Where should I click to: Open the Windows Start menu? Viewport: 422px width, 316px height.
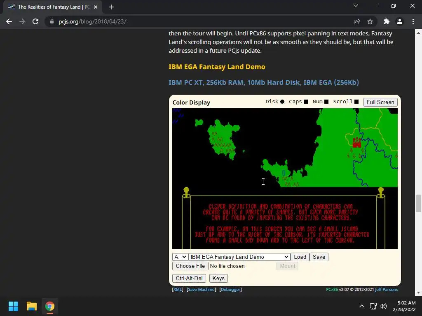tap(13, 306)
